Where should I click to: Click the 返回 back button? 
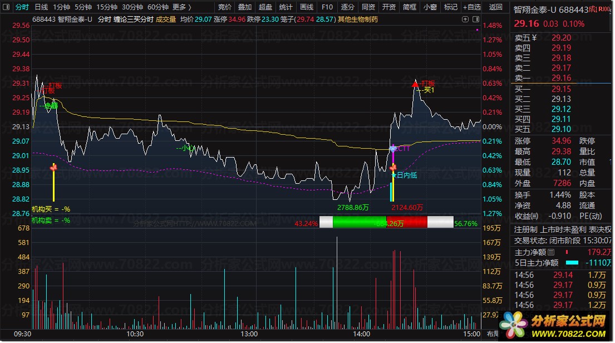[495, 7]
